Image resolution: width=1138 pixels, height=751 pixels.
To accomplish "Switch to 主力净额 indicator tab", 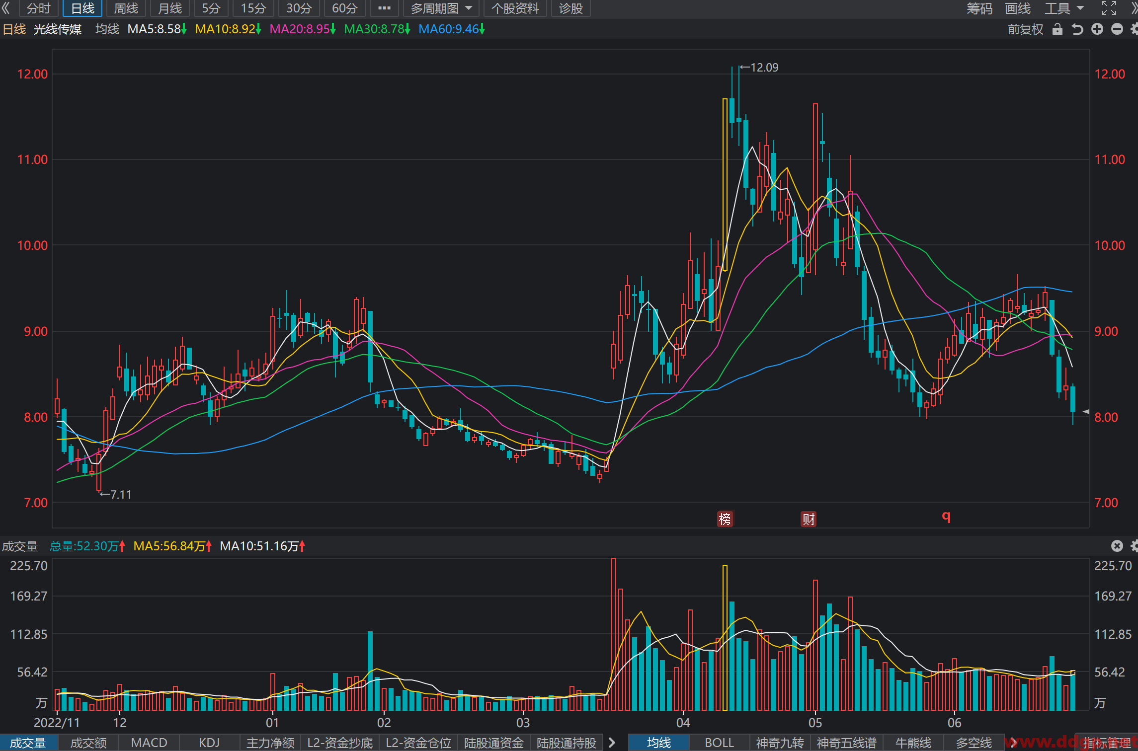I will click(x=270, y=743).
